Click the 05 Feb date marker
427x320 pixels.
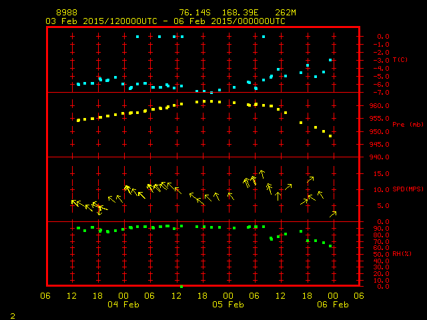point(228,305)
